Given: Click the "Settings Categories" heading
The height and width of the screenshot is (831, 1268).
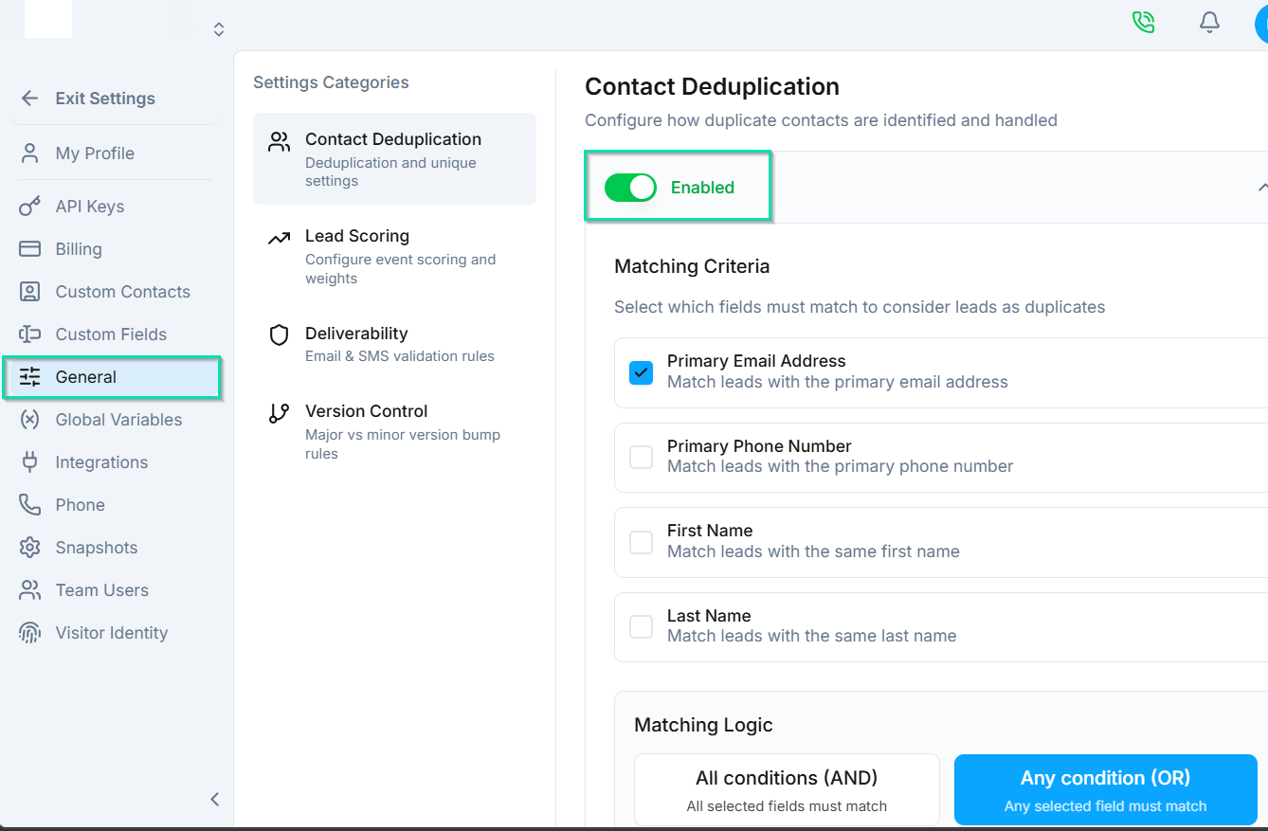Looking at the screenshot, I should point(331,82).
